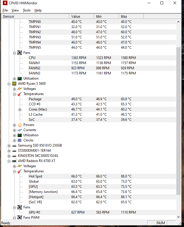Screen dimensions: 184x227
Task: Collapse the AMD Radeon RX 6700 XT node
Action: (9, 161)
